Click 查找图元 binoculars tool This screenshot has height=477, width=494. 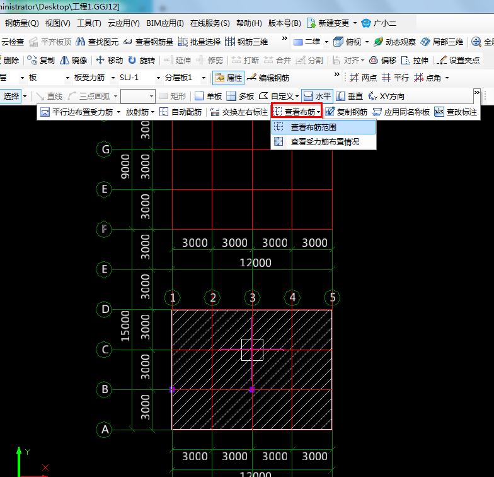[97, 42]
